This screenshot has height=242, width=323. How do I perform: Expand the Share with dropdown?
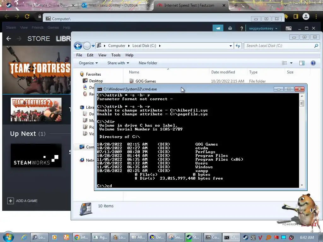click(x=118, y=63)
